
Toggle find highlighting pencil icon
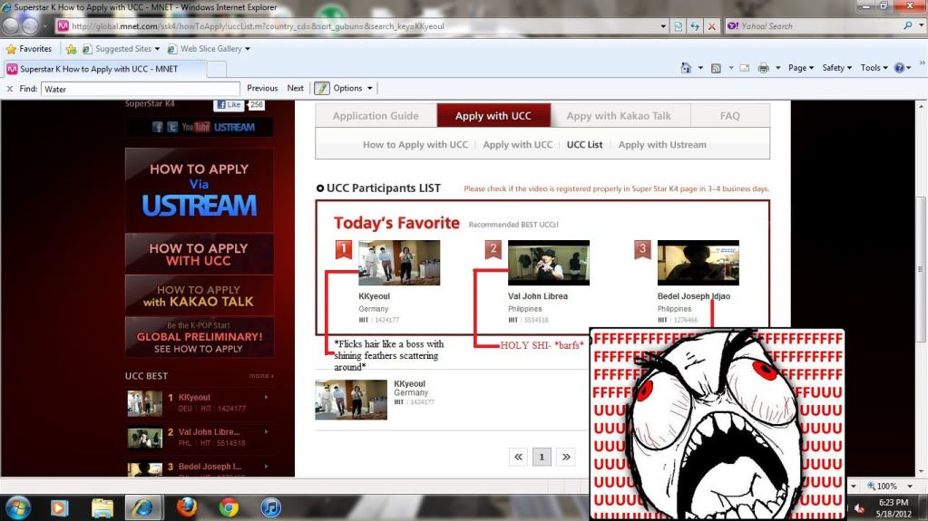point(321,88)
